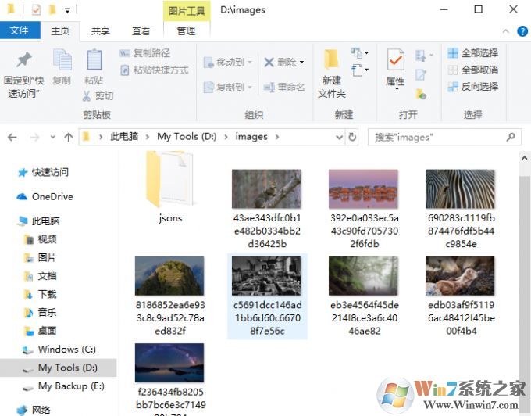Open Desktop (桌面) folder in sidebar
Screen dimensions: 531x416
click(x=41, y=331)
